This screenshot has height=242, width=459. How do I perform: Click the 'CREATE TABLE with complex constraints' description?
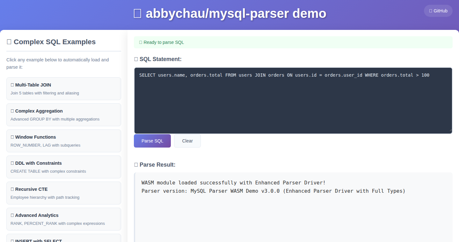[48, 171]
